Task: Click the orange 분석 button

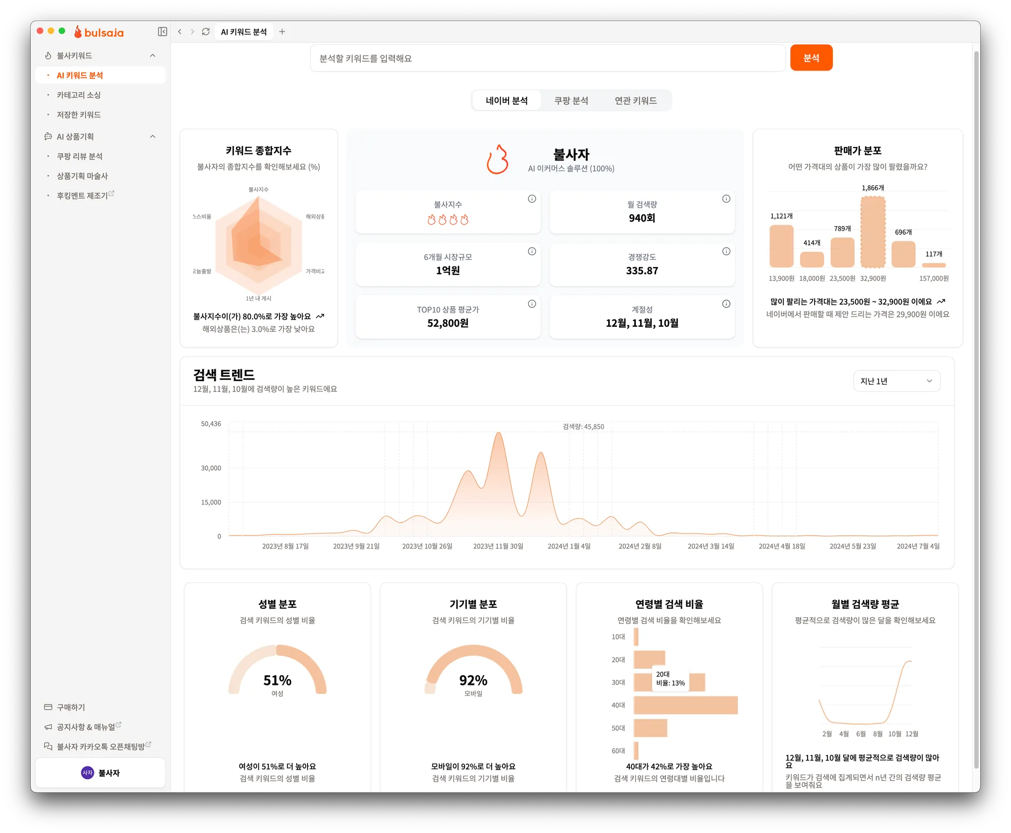Action: click(x=811, y=58)
